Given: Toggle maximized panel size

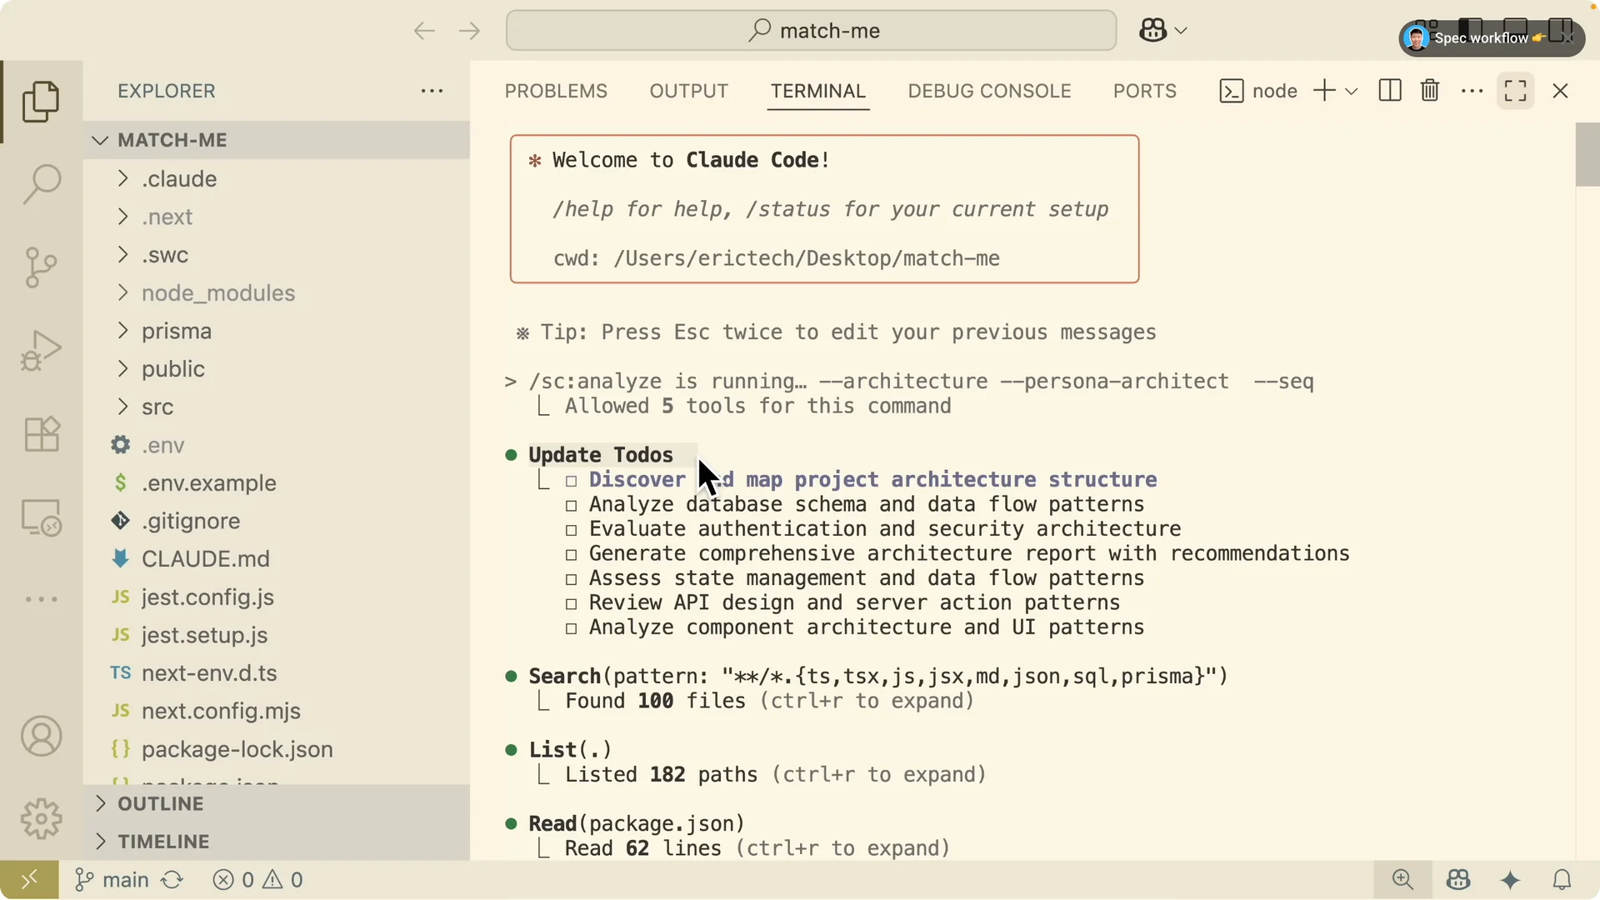Looking at the screenshot, I should (x=1516, y=91).
